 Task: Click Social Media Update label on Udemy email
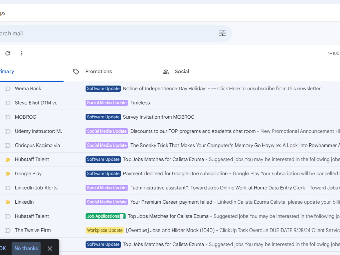tap(107, 131)
